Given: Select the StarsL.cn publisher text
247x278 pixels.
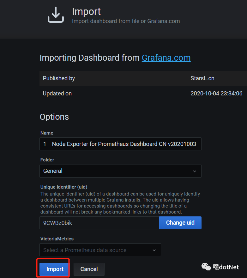Looking at the screenshot, I should 202,78.
